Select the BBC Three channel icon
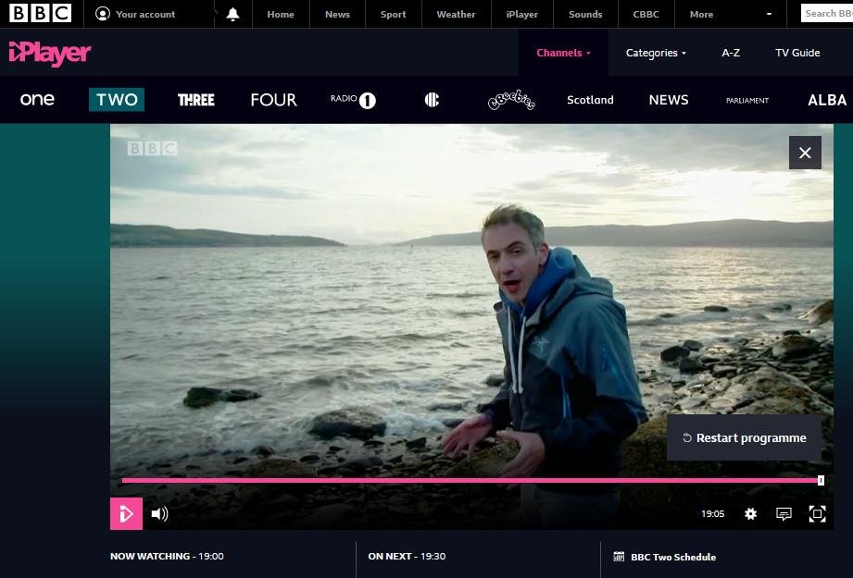 click(195, 100)
